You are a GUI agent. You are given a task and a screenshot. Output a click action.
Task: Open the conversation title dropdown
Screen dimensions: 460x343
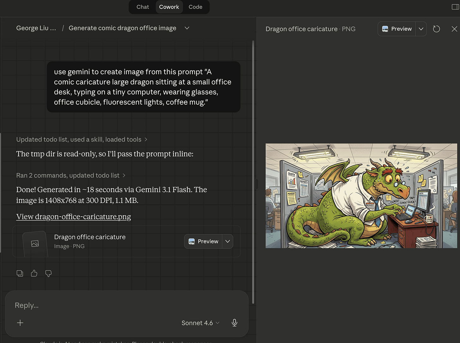(x=187, y=28)
